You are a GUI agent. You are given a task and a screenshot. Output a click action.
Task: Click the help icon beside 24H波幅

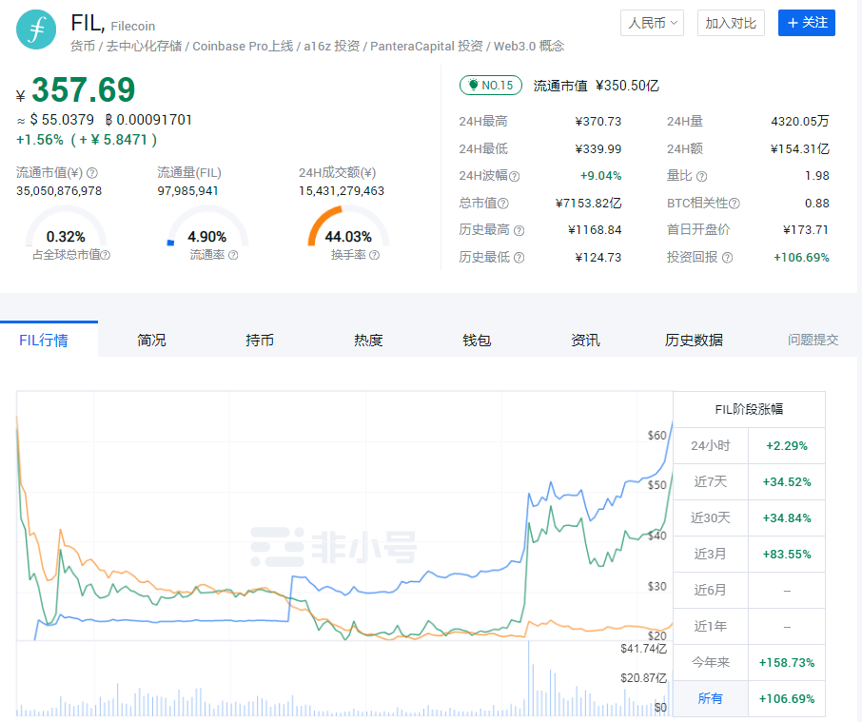(514, 176)
